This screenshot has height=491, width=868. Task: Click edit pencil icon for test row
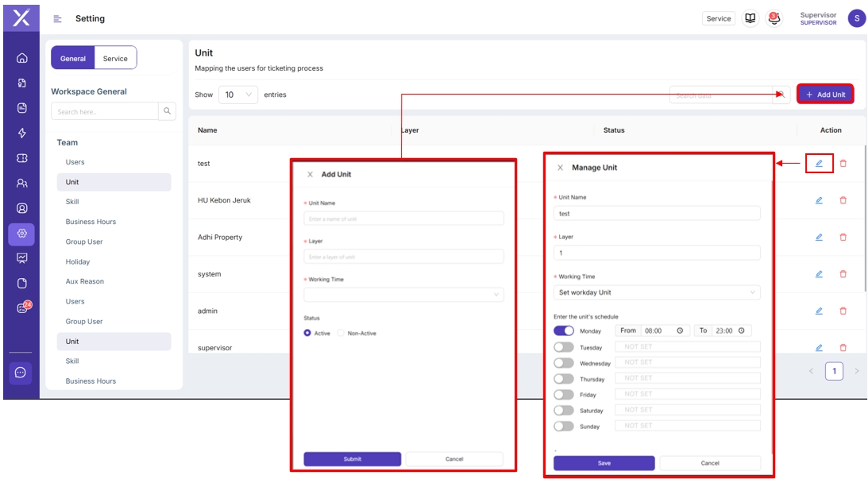[x=819, y=164]
